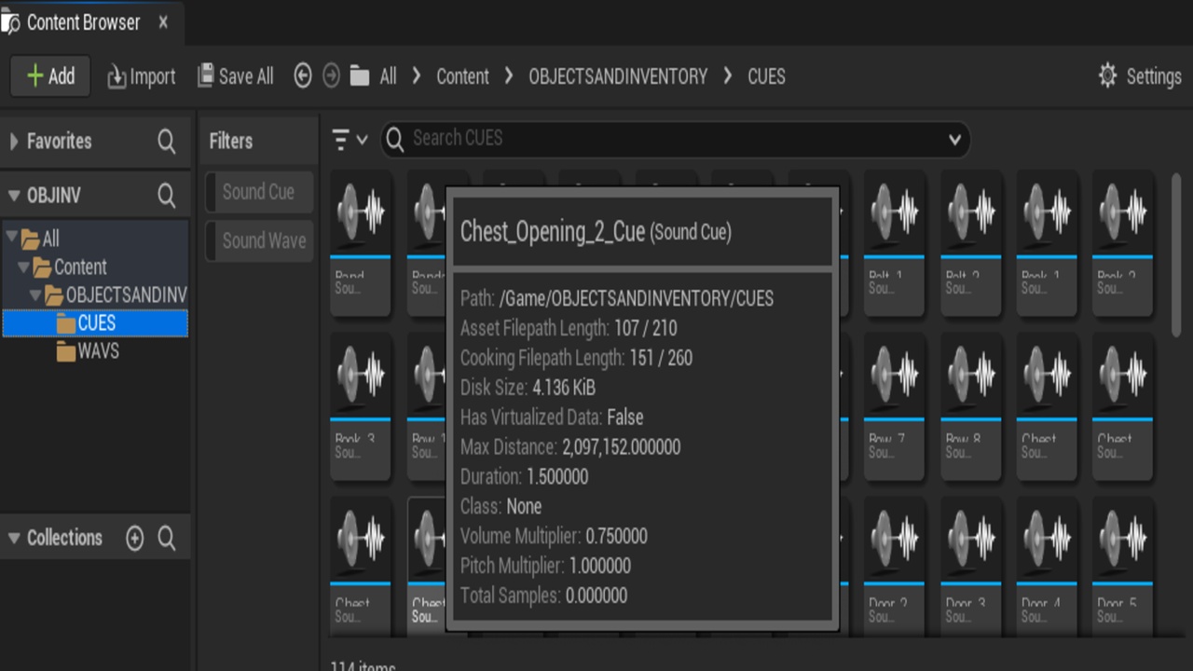This screenshot has height=671, width=1193.
Task: Open the chevron between All and Content
Action: [416, 76]
